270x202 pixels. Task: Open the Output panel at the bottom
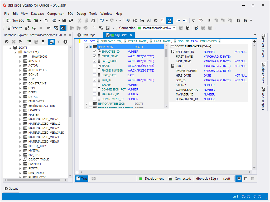coord(11,189)
